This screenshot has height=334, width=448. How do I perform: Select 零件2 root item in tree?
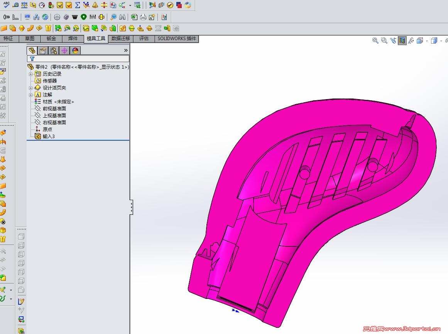pyautogui.click(x=78, y=67)
